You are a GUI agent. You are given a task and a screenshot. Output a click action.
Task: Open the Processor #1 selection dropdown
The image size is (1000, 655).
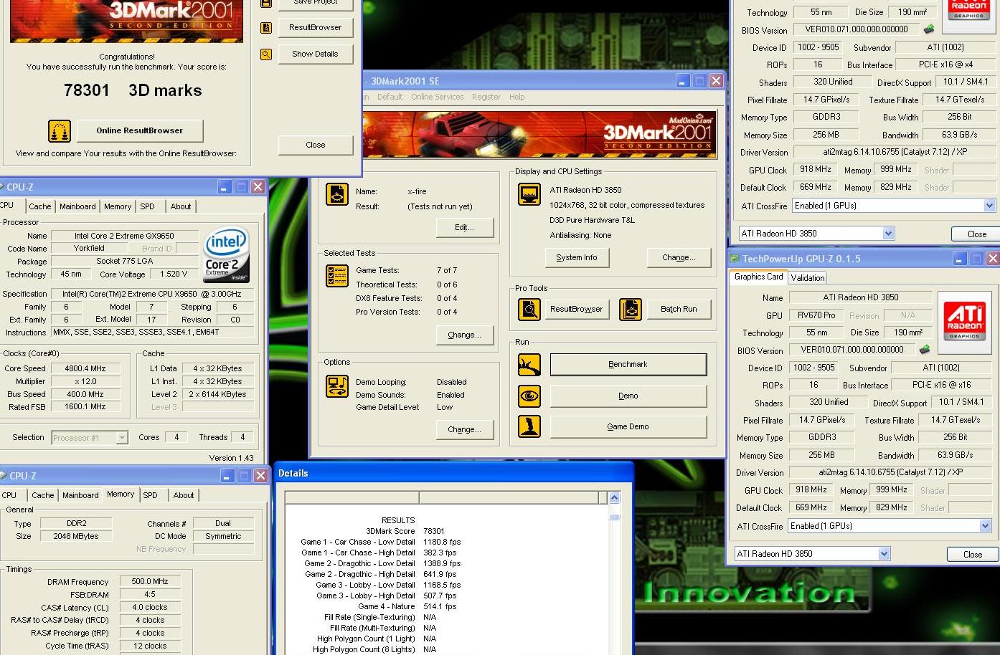[122, 438]
